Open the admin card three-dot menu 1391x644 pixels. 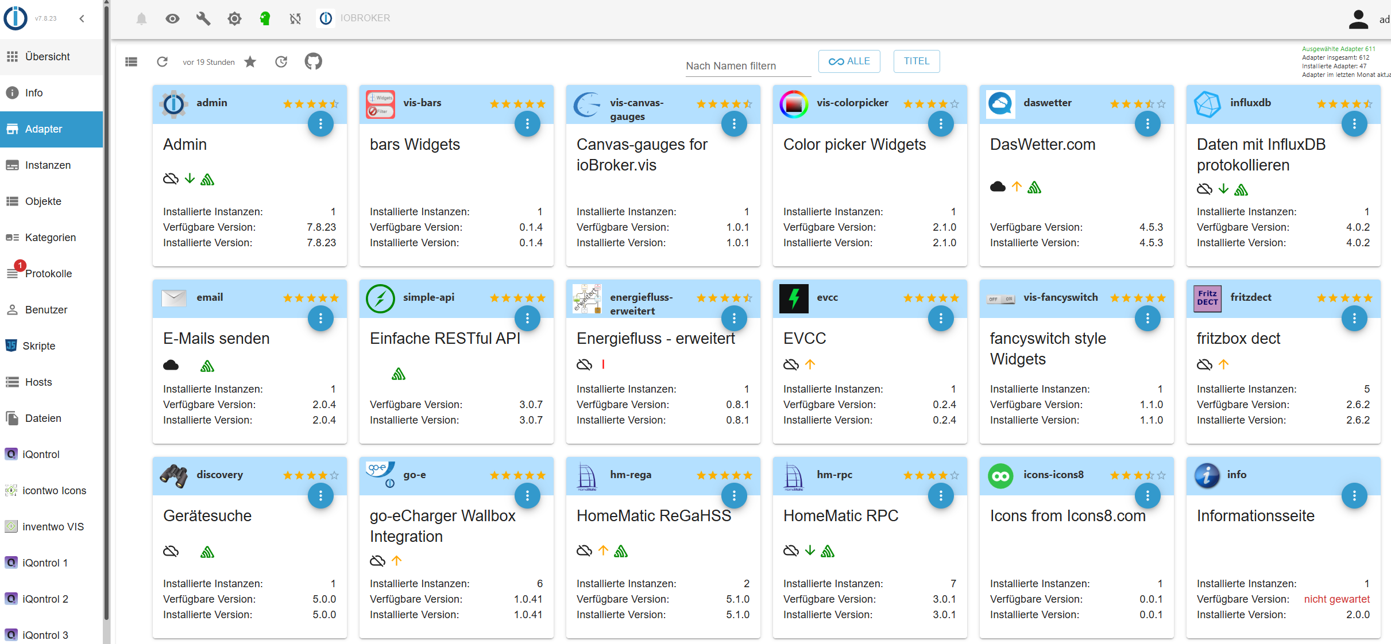tap(320, 123)
